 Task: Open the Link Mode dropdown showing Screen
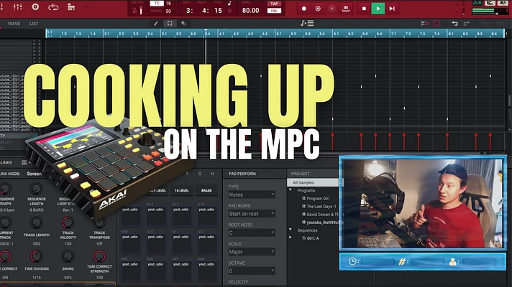(34, 174)
